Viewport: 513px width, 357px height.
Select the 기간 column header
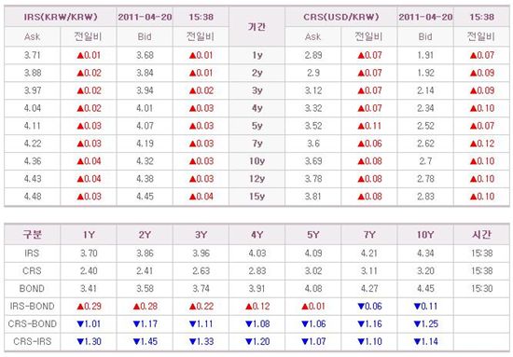pyautogui.click(x=256, y=26)
